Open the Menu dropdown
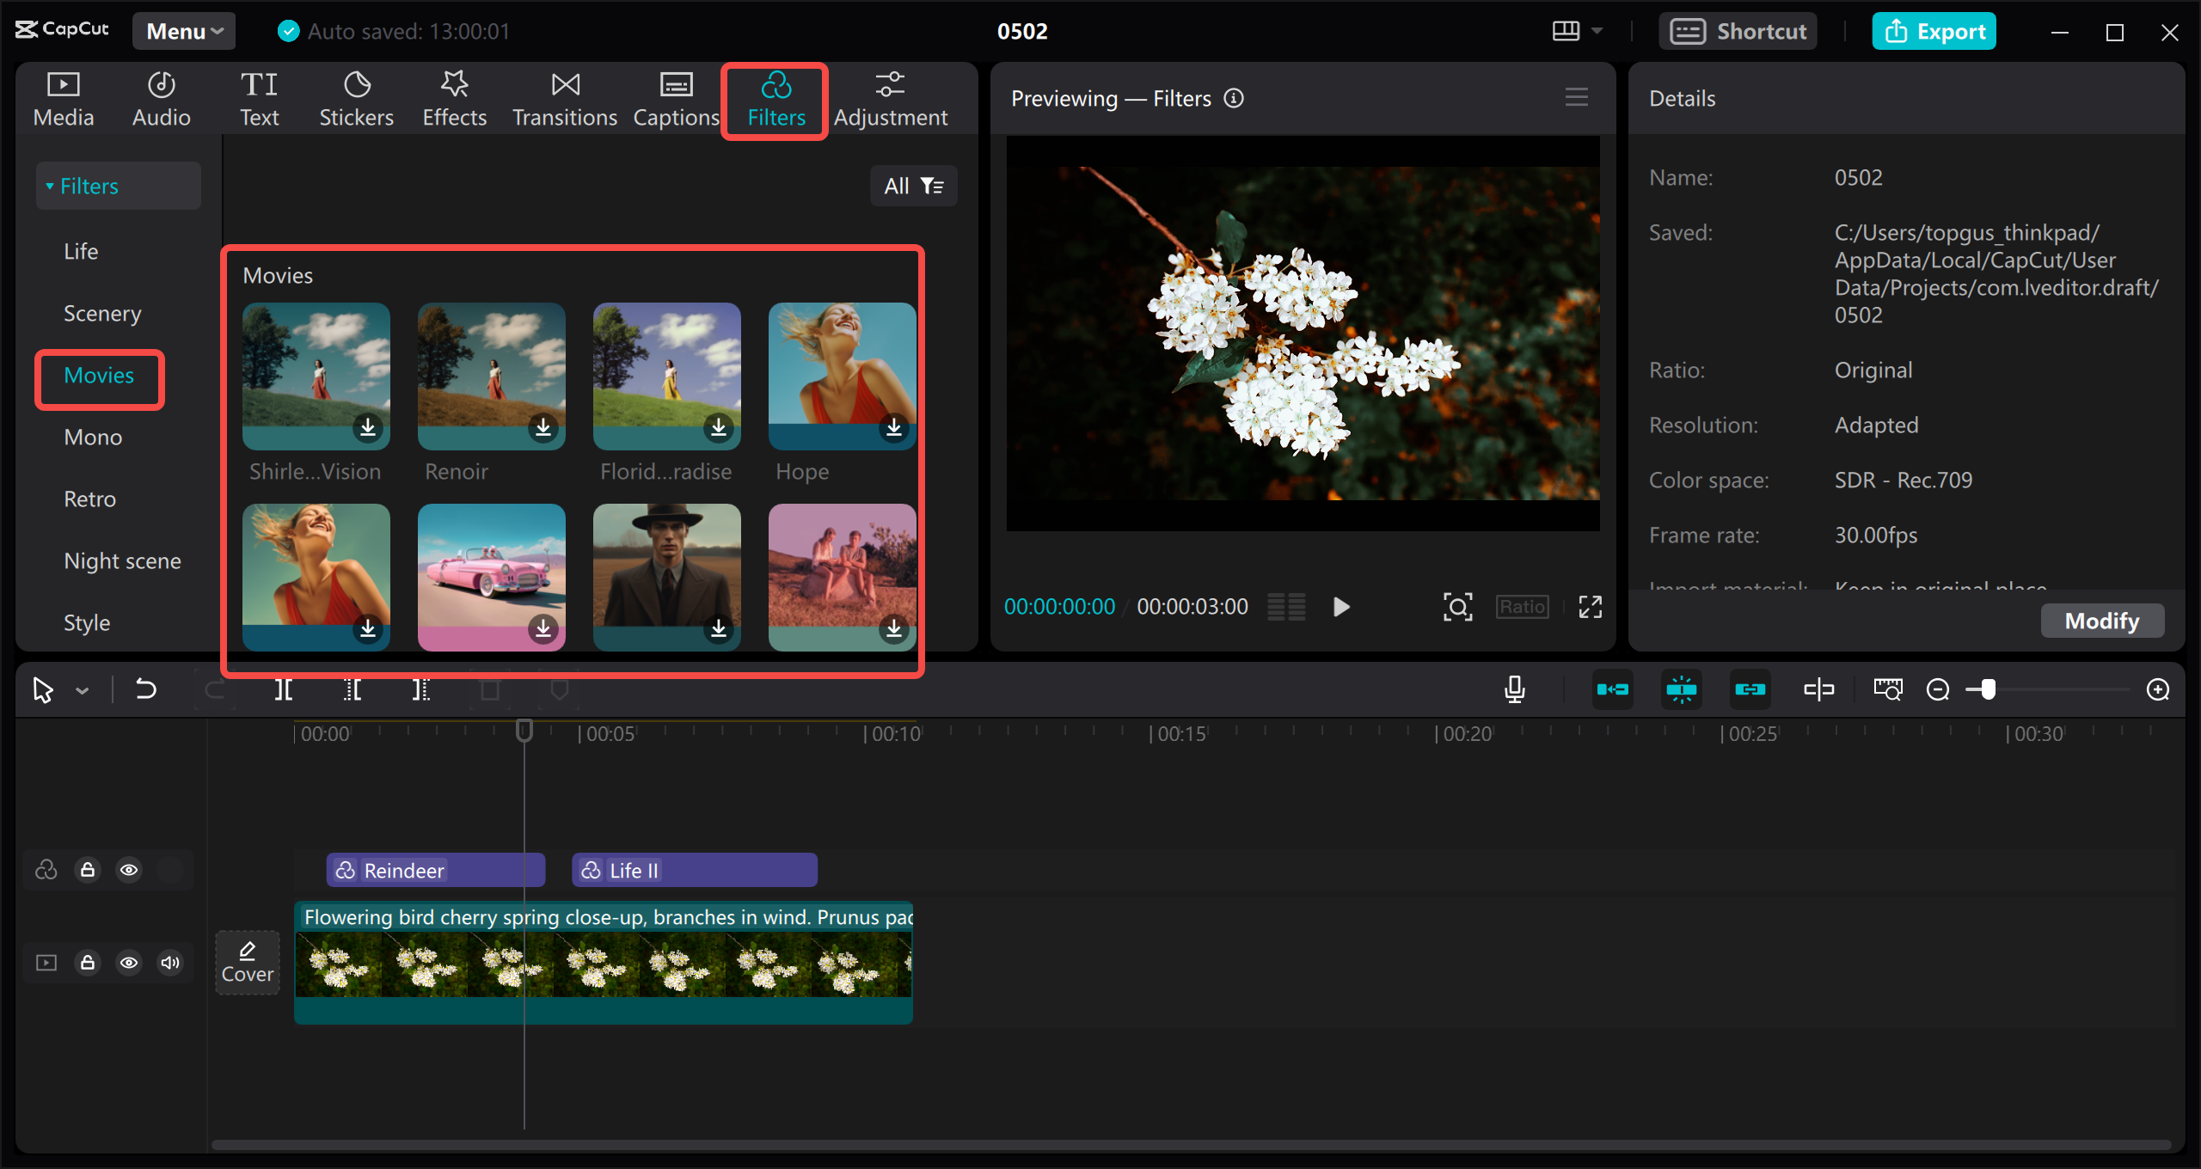2201x1169 pixels. click(184, 31)
